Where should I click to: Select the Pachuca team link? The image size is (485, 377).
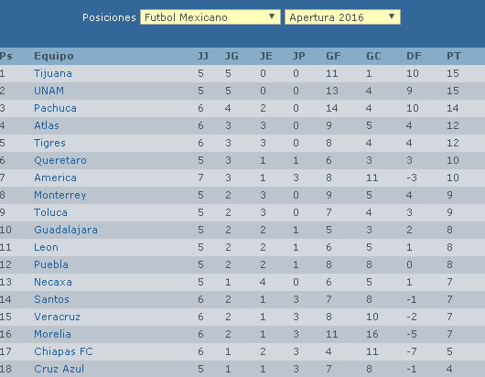point(56,108)
